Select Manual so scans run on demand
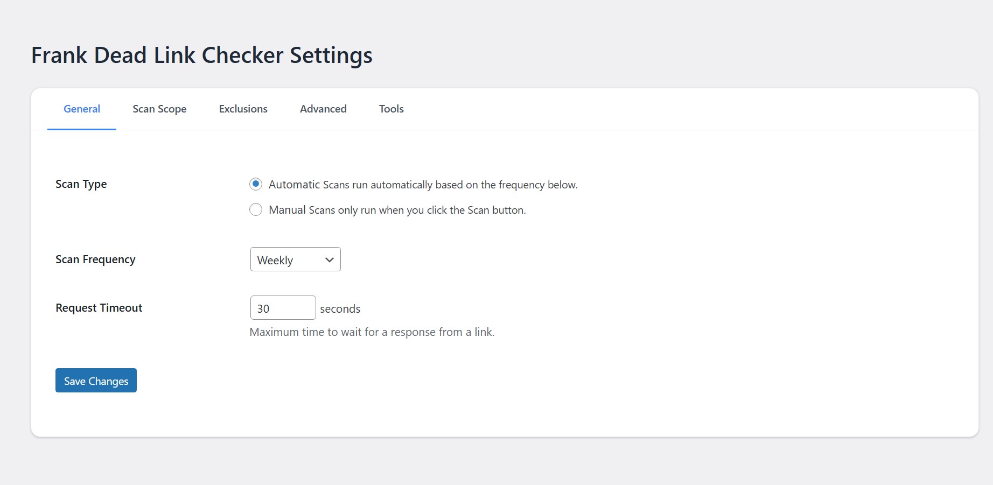The height and width of the screenshot is (485, 993). [x=255, y=209]
